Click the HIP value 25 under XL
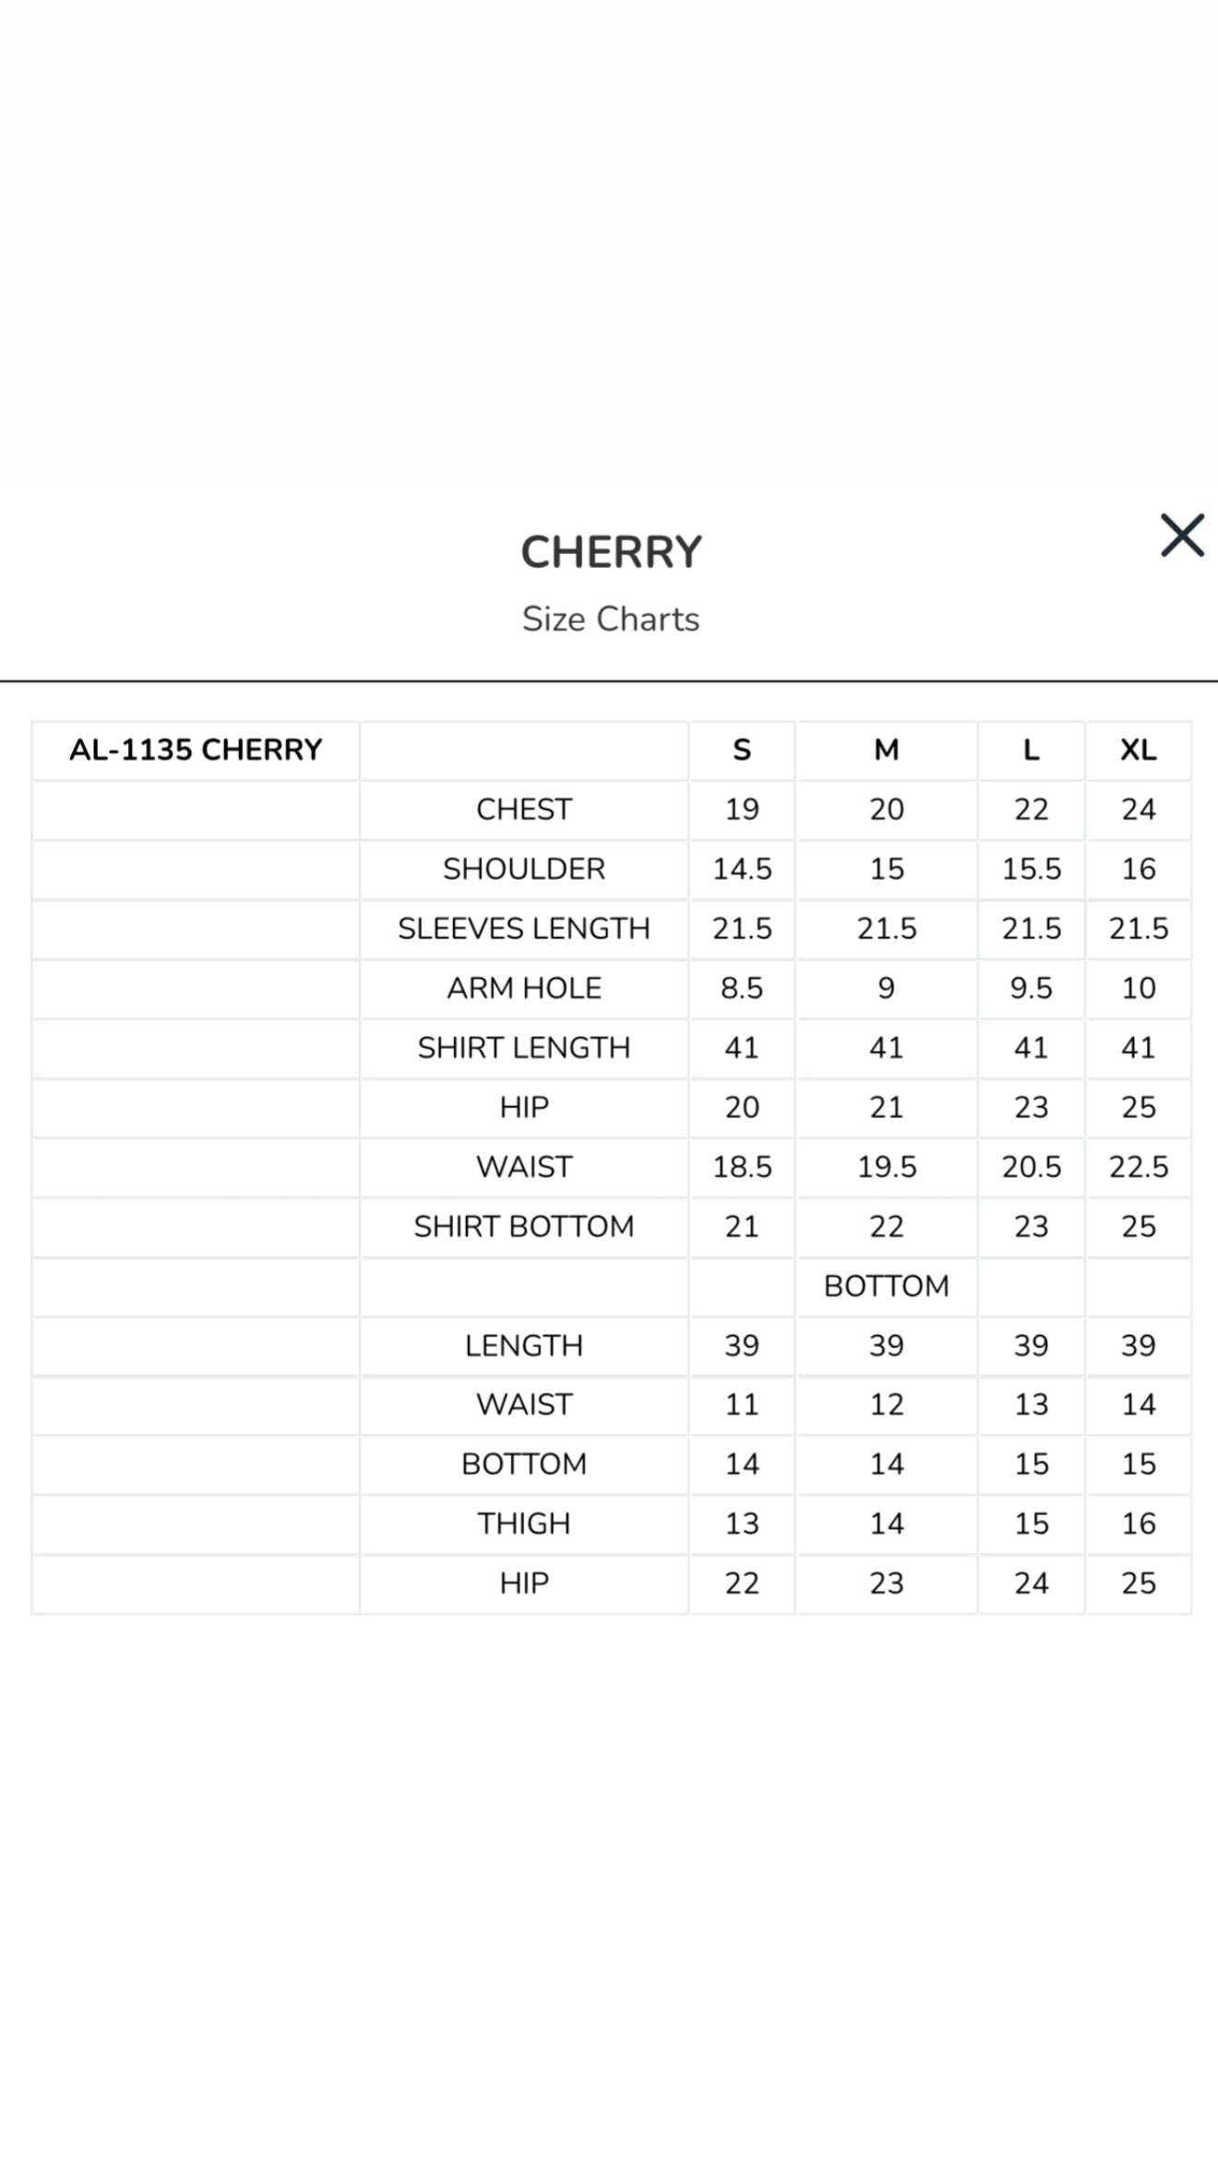 1138,1582
